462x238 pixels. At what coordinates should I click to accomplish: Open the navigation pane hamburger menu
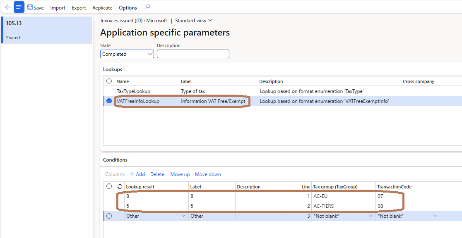[18, 7]
